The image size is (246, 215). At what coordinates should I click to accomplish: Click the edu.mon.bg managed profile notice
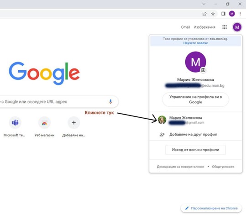coord(195,41)
